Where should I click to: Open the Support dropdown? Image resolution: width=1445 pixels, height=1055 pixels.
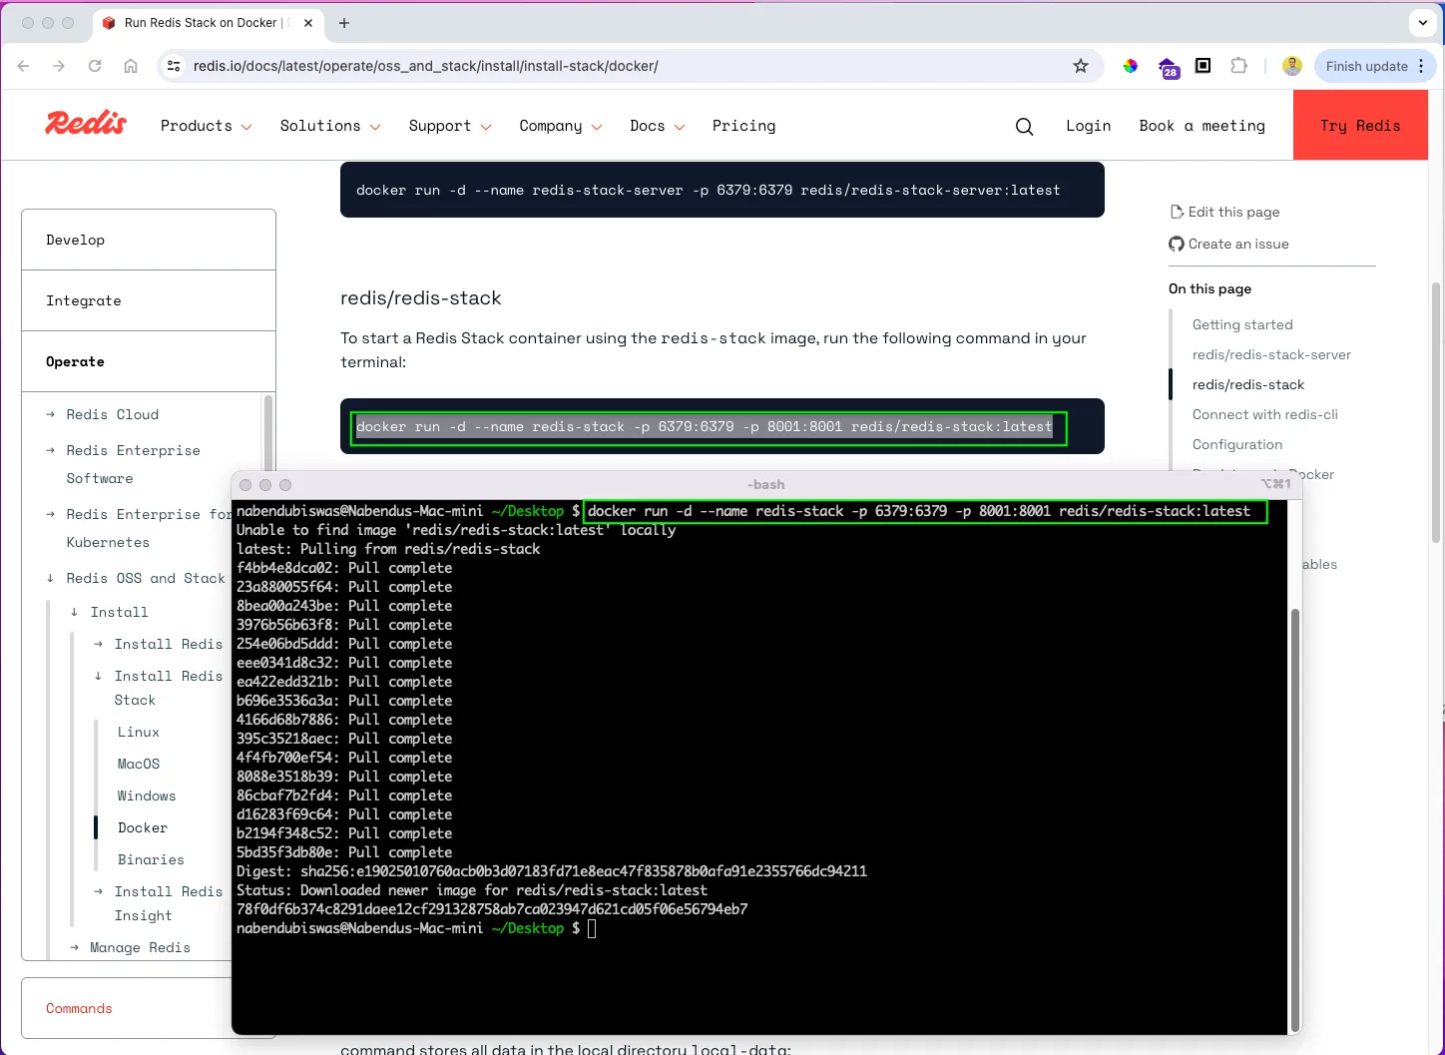coord(450,126)
